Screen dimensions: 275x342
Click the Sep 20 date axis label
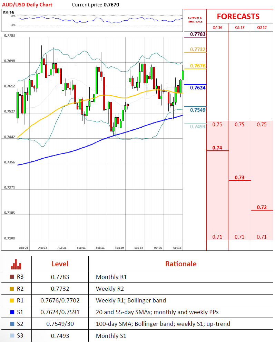click(x=119, y=248)
